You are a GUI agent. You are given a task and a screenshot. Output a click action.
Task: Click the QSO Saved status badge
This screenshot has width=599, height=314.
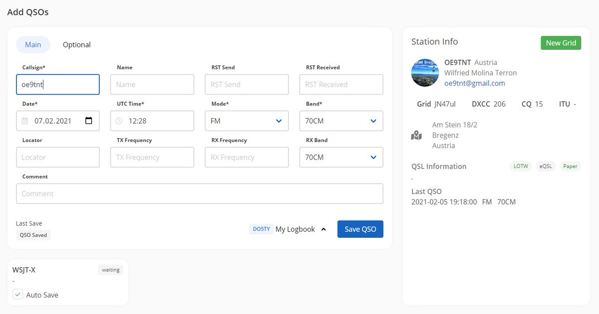click(33, 235)
